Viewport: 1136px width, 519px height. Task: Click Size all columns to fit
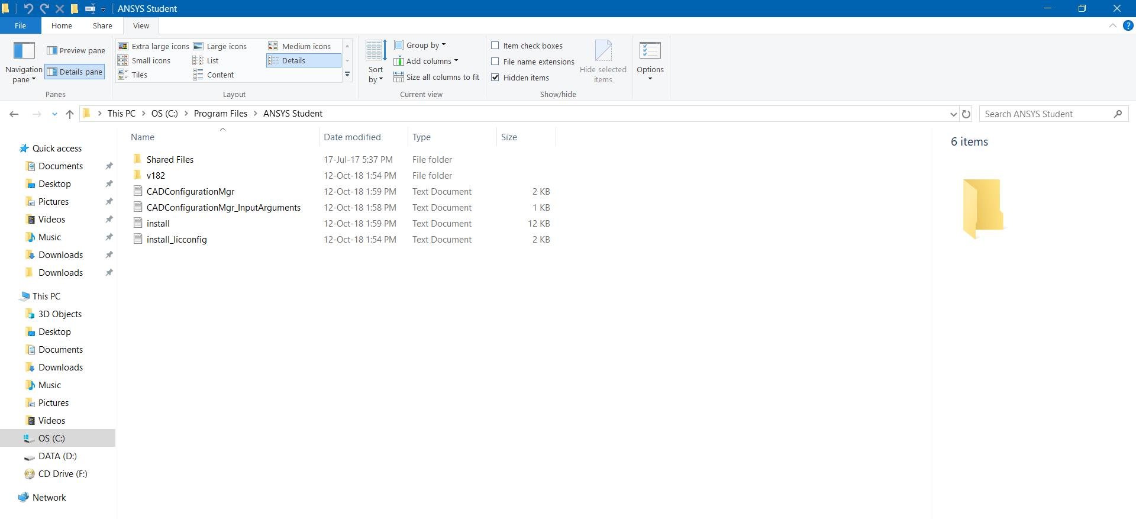(437, 77)
